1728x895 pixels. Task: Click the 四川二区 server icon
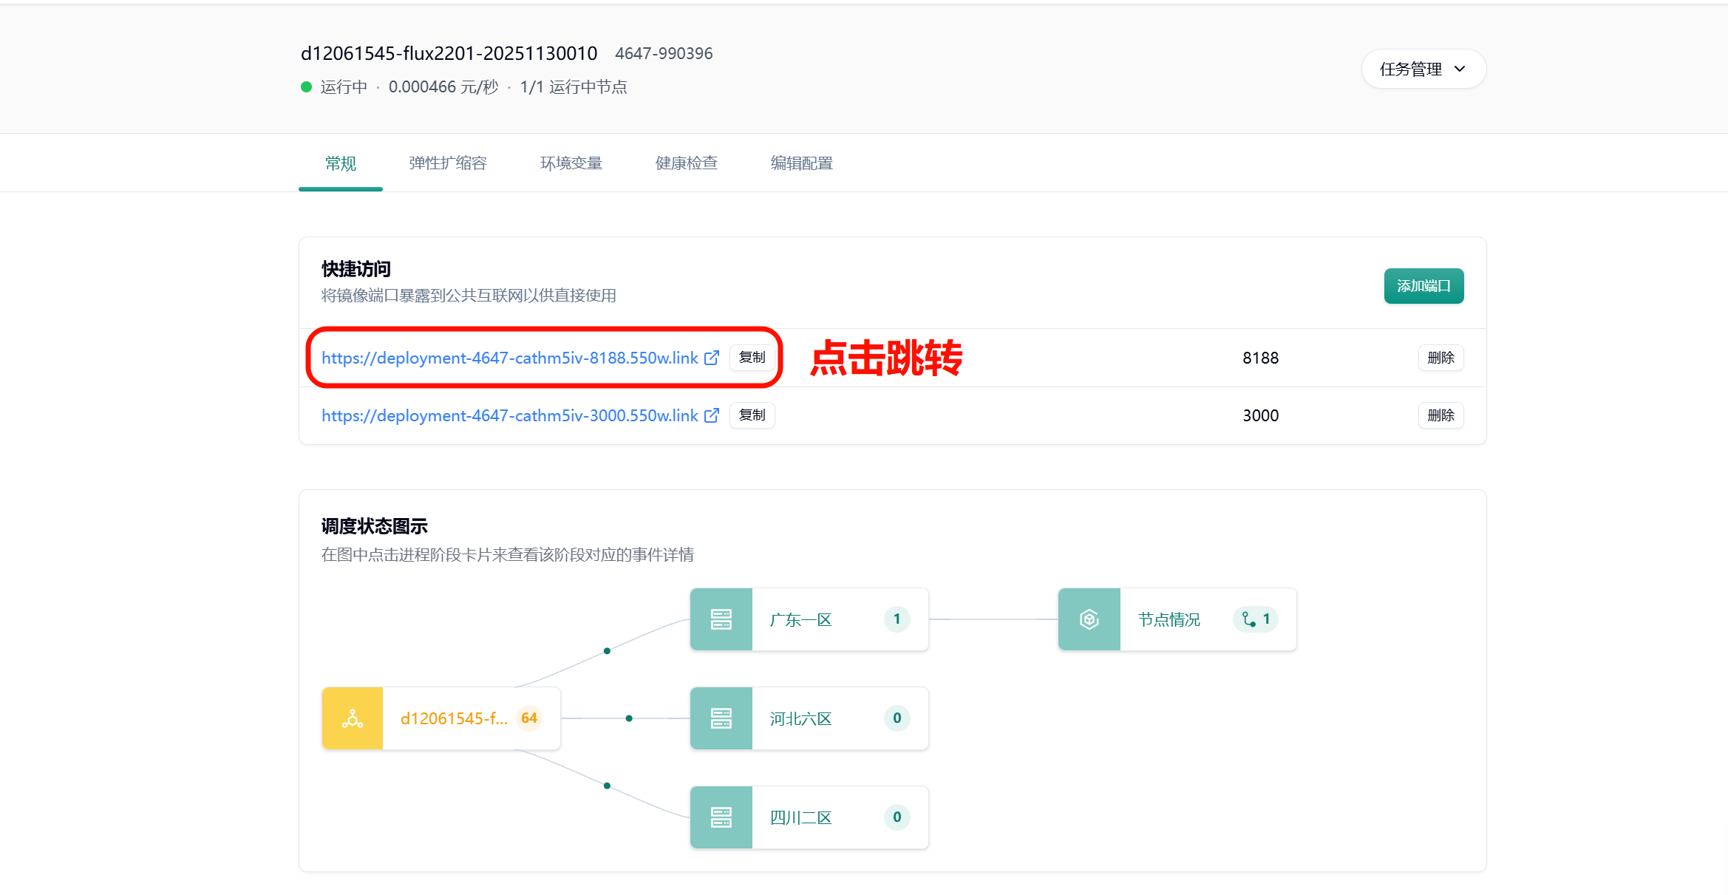tap(721, 817)
